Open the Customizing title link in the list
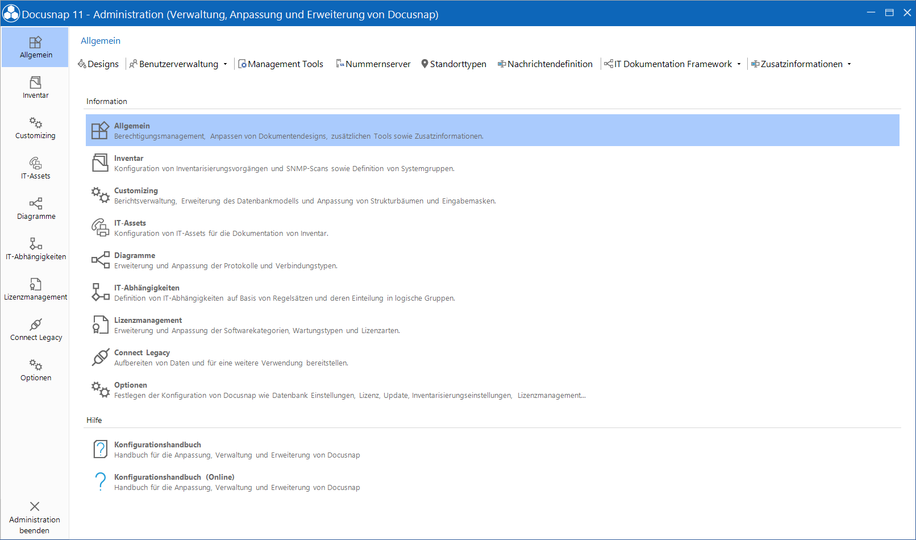916x540 pixels. tap(136, 190)
